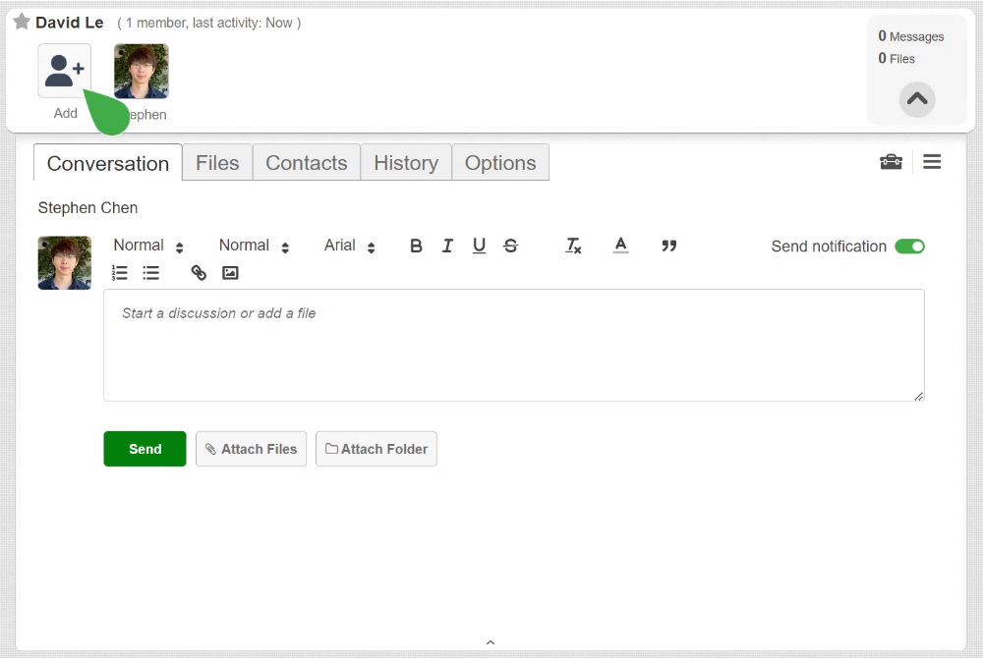Viewport: 983px width, 658px height.
Task: Click the Attach Folder button
Action: 376,449
